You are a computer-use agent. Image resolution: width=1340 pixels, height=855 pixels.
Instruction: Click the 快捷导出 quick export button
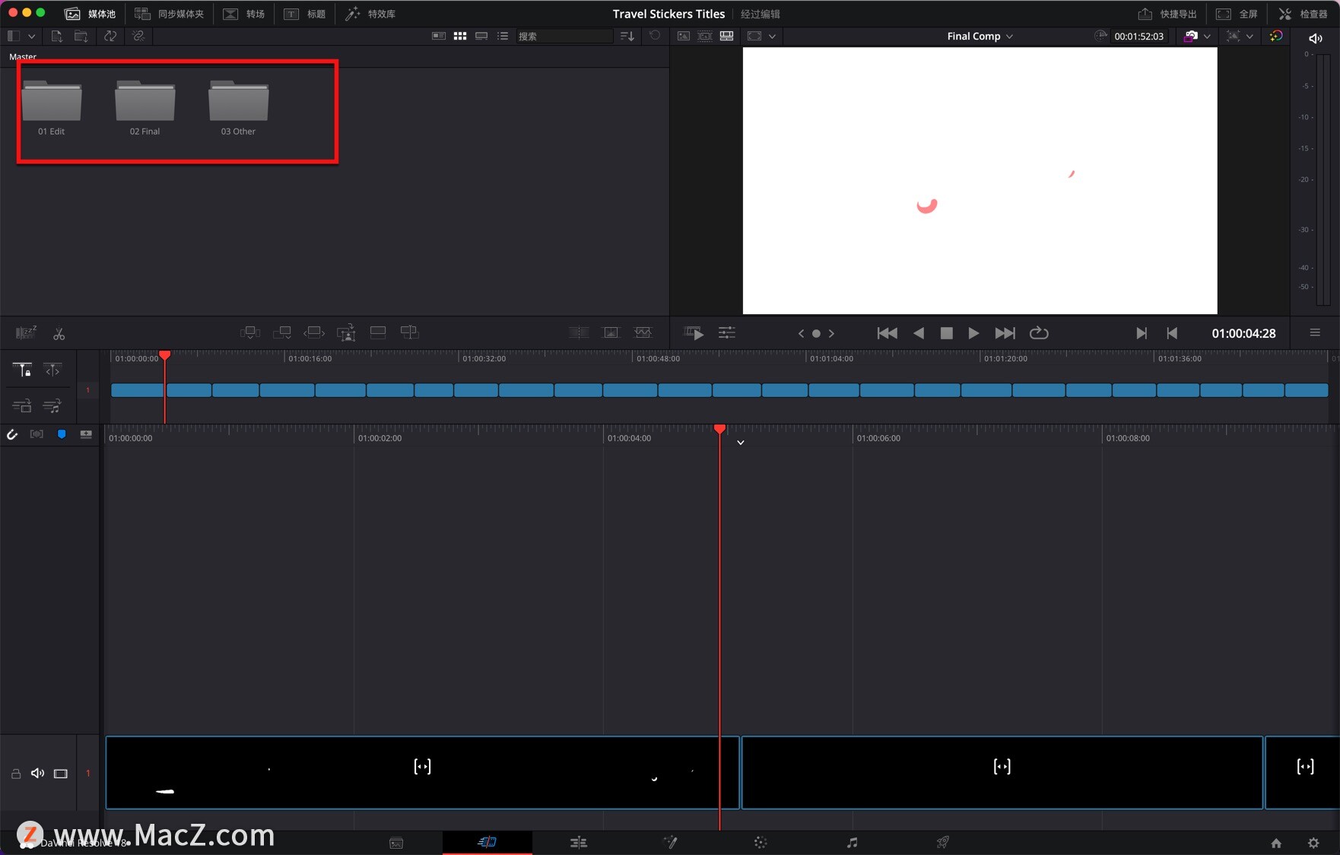(1167, 14)
